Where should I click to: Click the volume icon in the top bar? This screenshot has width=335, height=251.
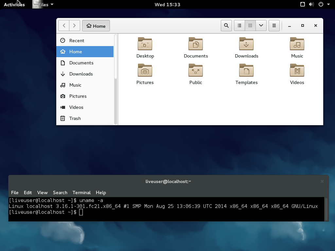coord(311,4)
